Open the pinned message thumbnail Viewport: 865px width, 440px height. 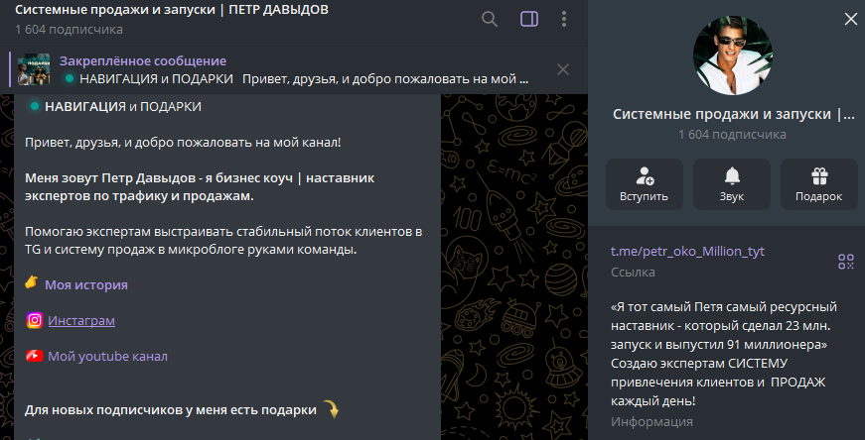[x=34, y=69]
